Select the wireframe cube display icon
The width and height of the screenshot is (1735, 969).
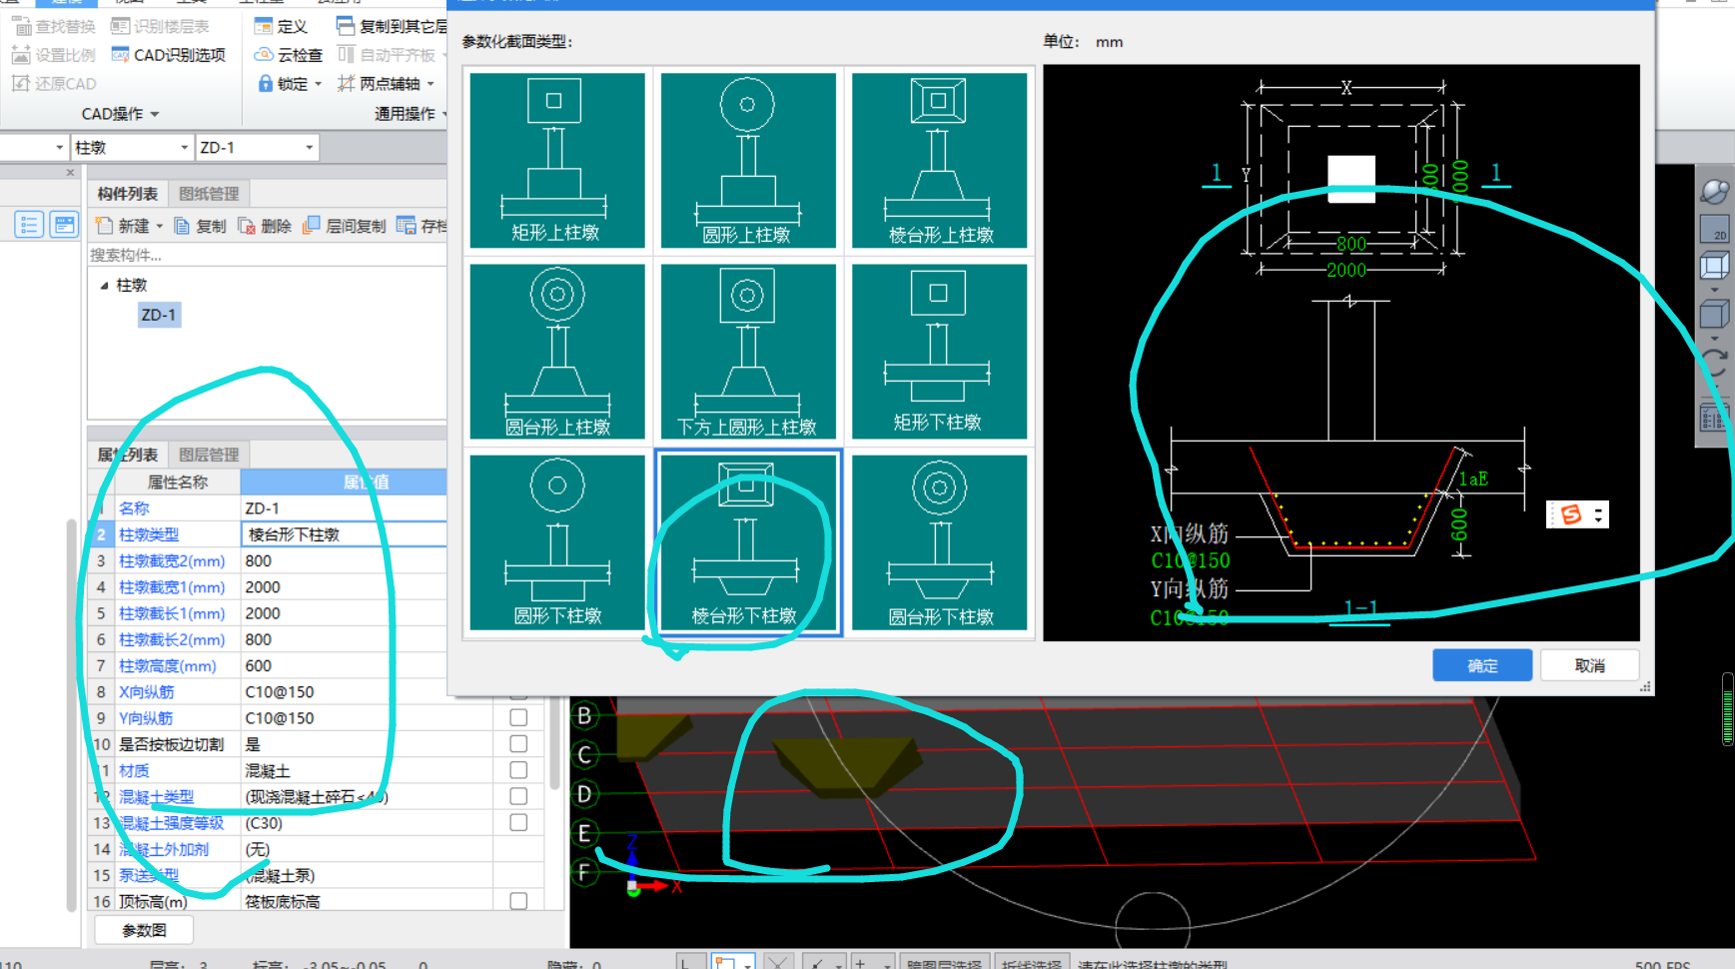(1714, 266)
